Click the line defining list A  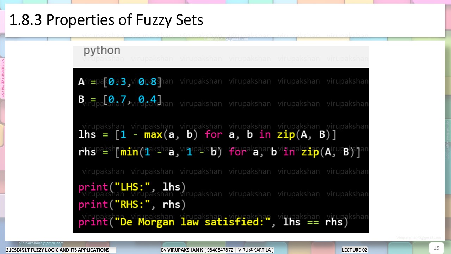(120, 81)
